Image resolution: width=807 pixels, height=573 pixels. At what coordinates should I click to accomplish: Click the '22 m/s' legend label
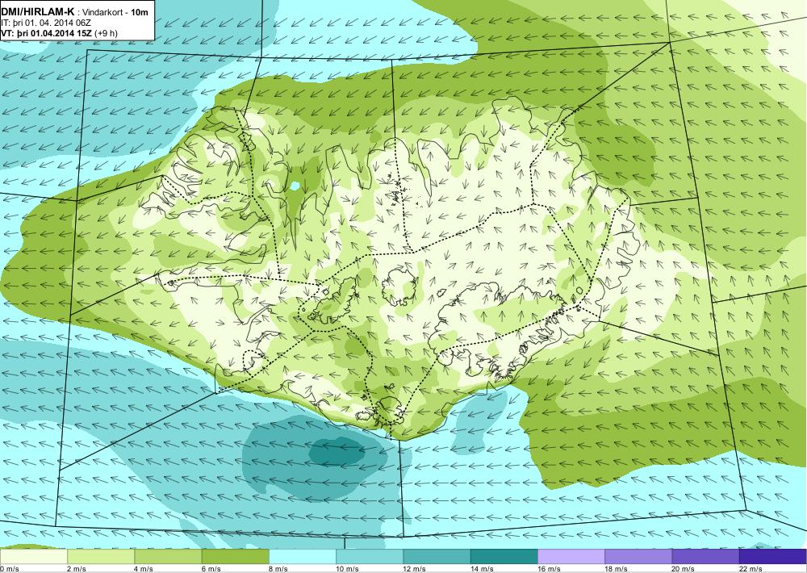[x=751, y=569]
